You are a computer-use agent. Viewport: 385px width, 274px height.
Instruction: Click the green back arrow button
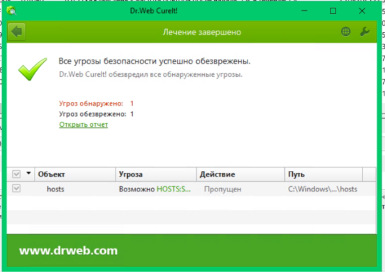(x=17, y=32)
